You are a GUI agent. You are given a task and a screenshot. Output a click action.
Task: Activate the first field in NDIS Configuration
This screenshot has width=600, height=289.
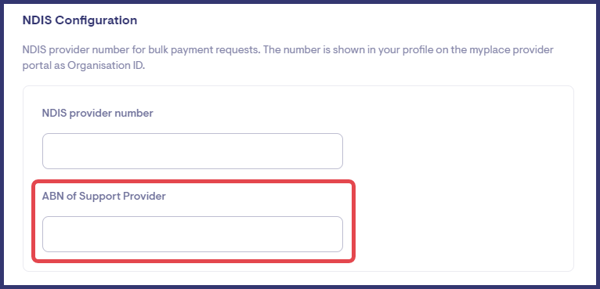click(193, 151)
